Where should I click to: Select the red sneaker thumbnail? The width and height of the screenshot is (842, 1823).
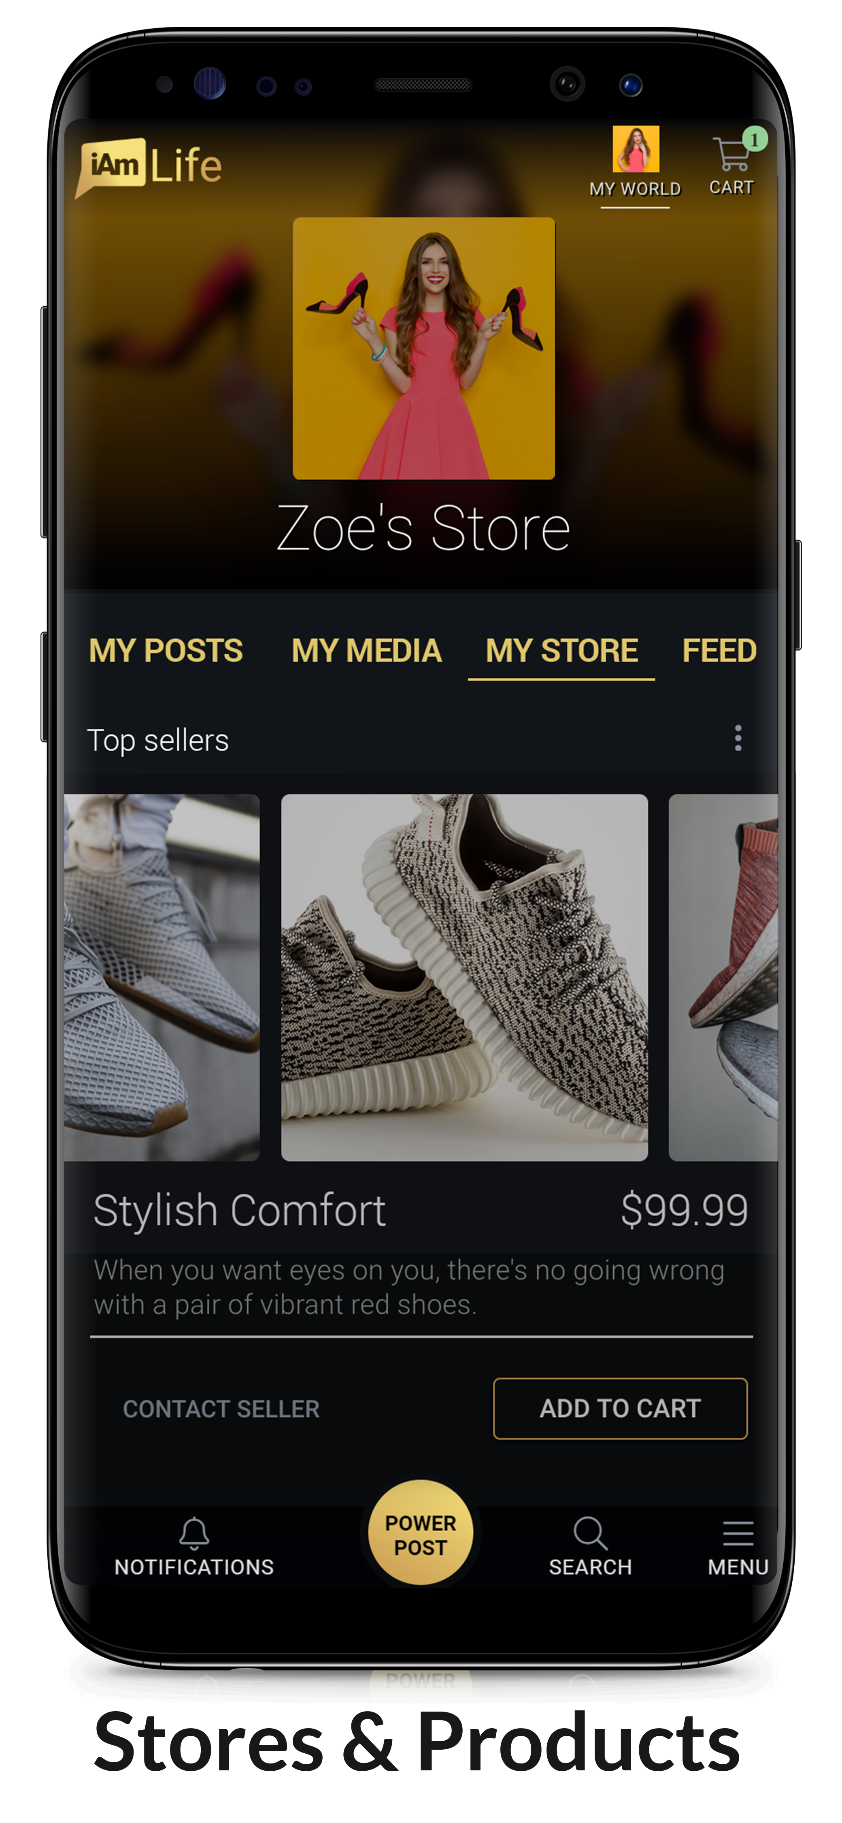point(723,977)
